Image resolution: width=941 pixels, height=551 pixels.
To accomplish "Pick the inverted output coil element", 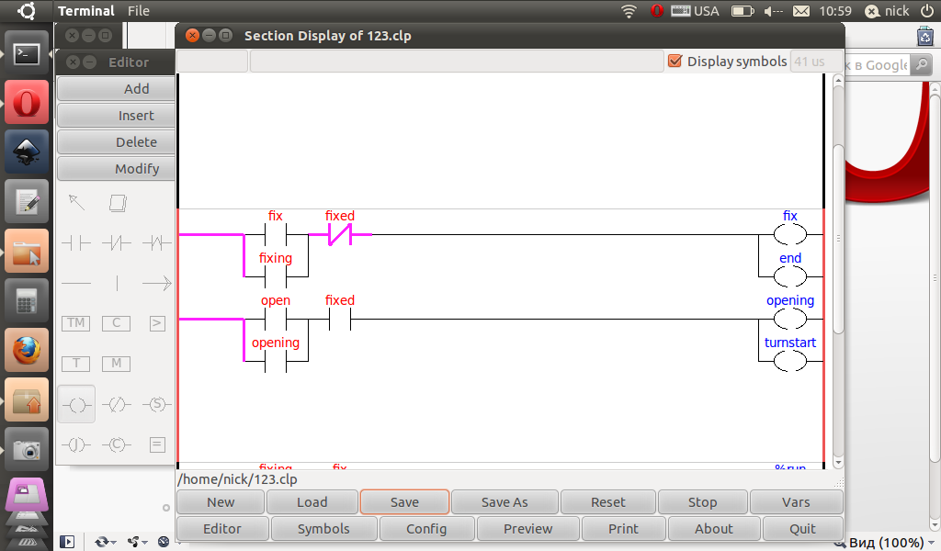I will 117,405.
